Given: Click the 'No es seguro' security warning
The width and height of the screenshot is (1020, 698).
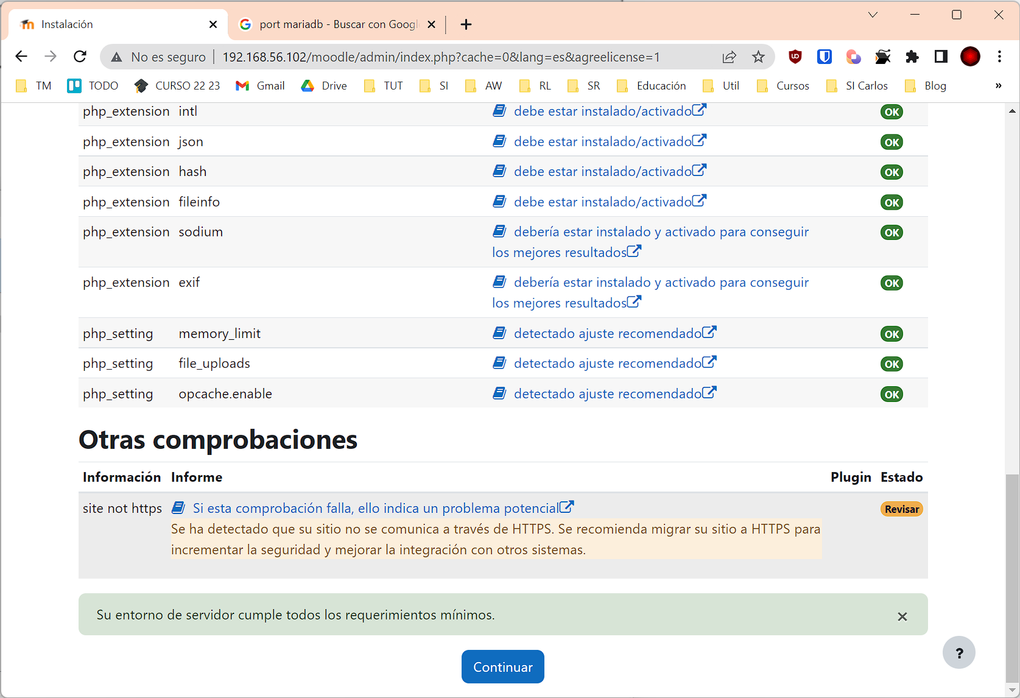Looking at the screenshot, I should point(158,57).
